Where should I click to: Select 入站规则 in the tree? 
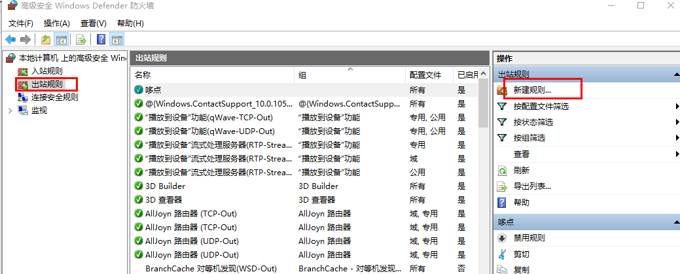[x=47, y=71]
